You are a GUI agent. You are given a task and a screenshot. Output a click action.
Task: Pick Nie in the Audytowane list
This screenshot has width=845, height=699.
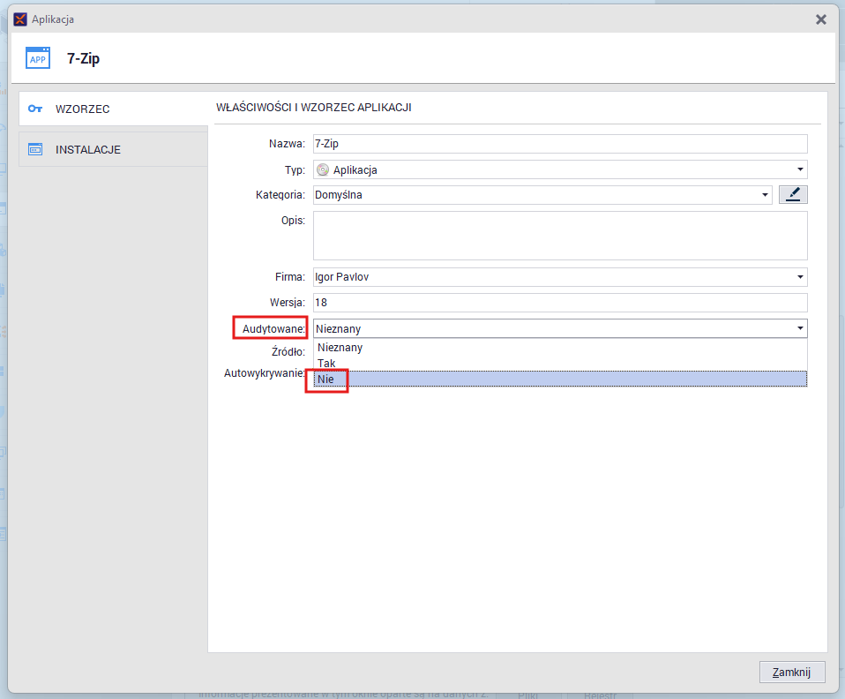[x=326, y=379]
